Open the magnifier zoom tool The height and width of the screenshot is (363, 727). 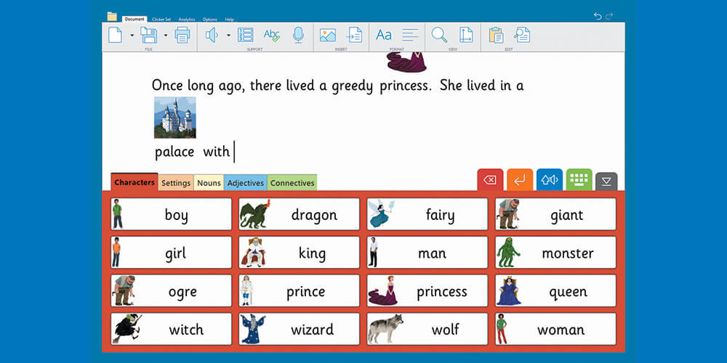[439, 35]
